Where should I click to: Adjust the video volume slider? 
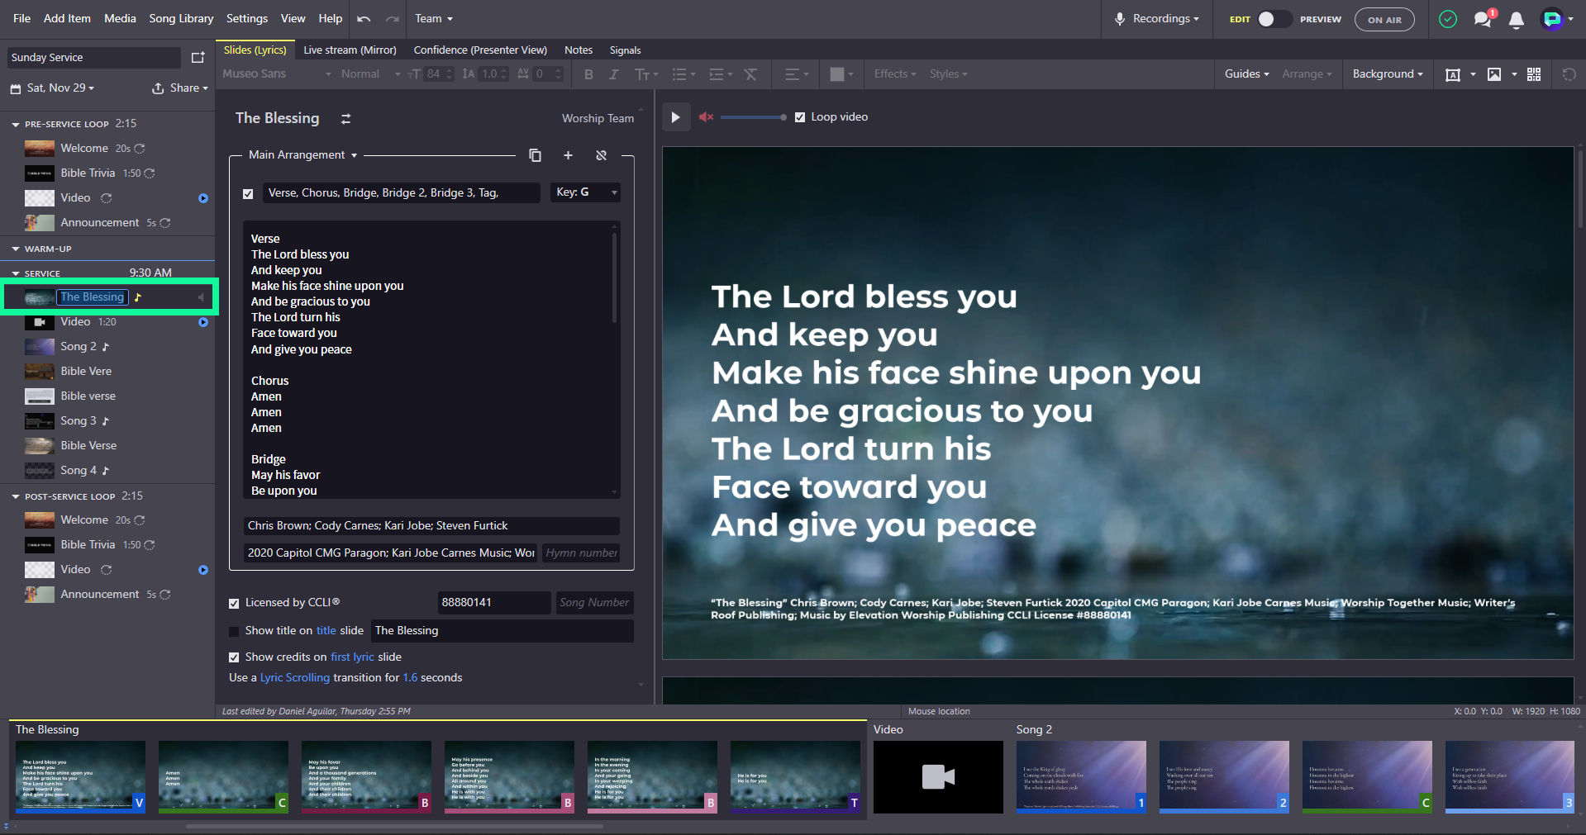point(753,117)
